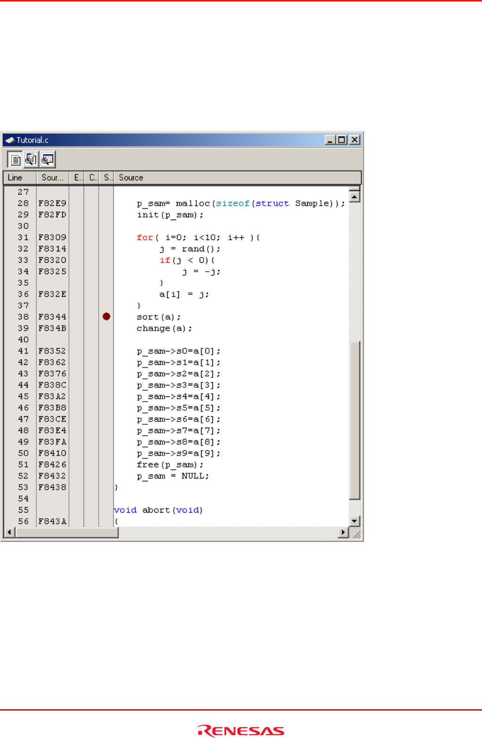Click the horizontal scrollbar left arrow
482x738 pixels.
coord(9,532)
